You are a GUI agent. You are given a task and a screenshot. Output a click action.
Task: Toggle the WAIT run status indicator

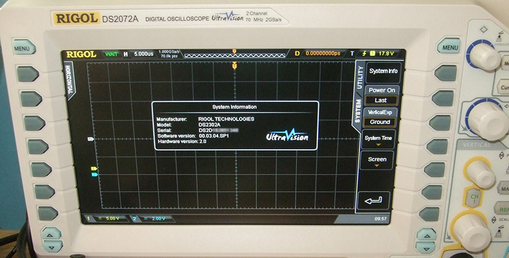[x=112, y=54]
